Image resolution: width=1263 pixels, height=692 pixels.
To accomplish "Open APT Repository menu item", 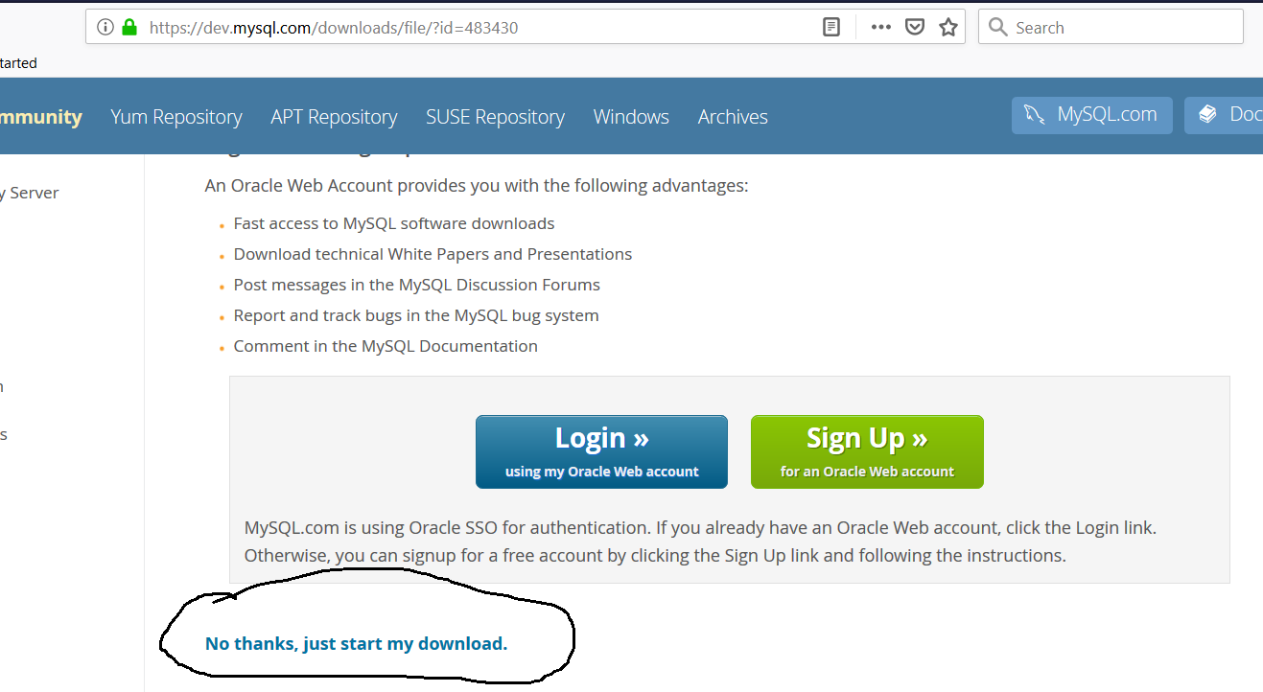I will click(x=334, y=117).
